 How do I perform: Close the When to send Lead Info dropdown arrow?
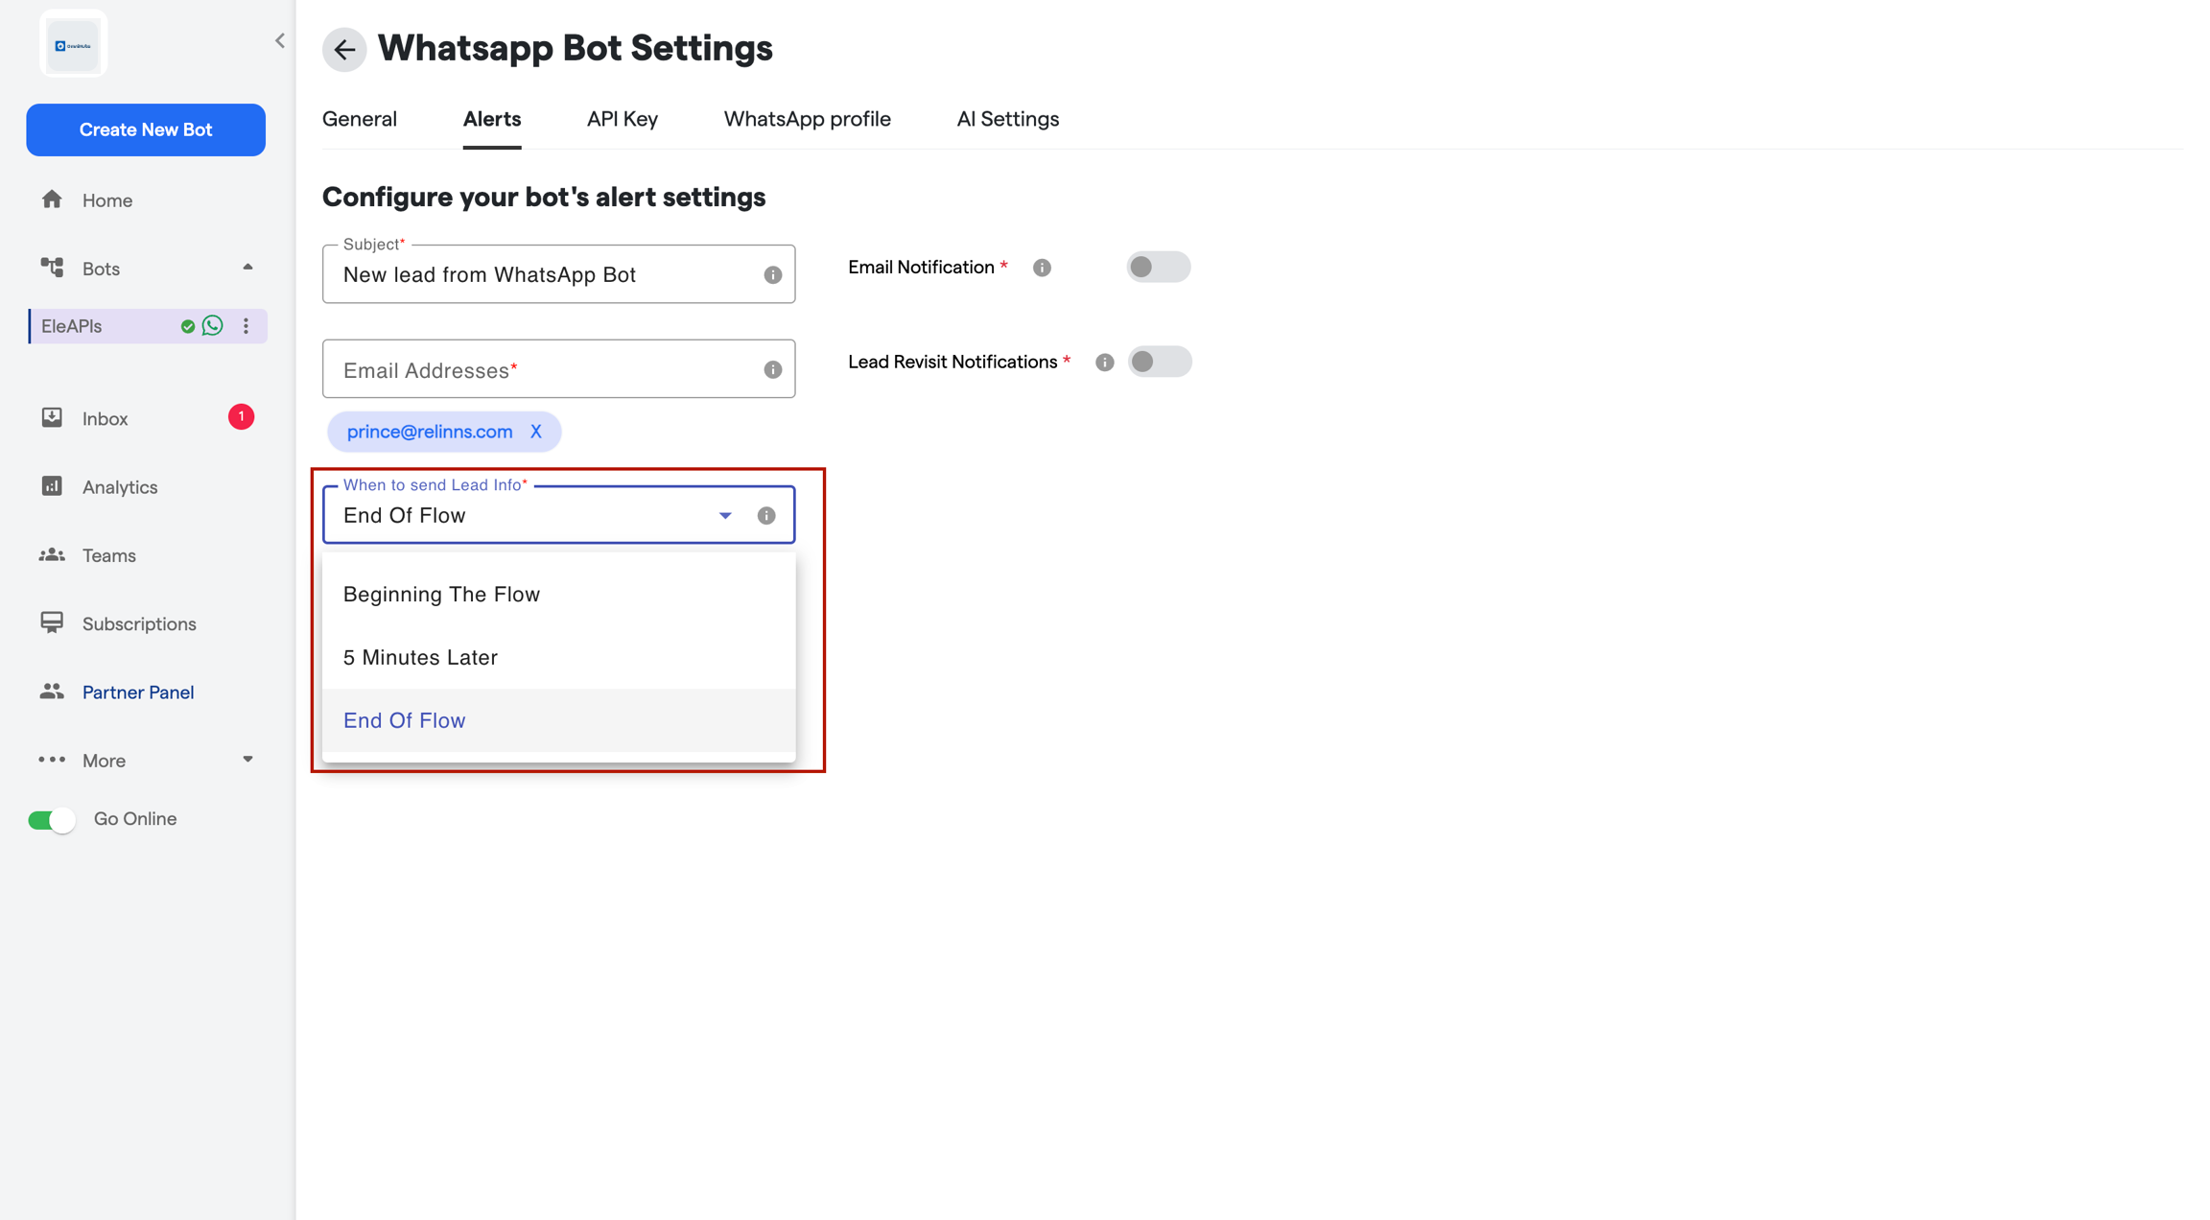point(725,516)
